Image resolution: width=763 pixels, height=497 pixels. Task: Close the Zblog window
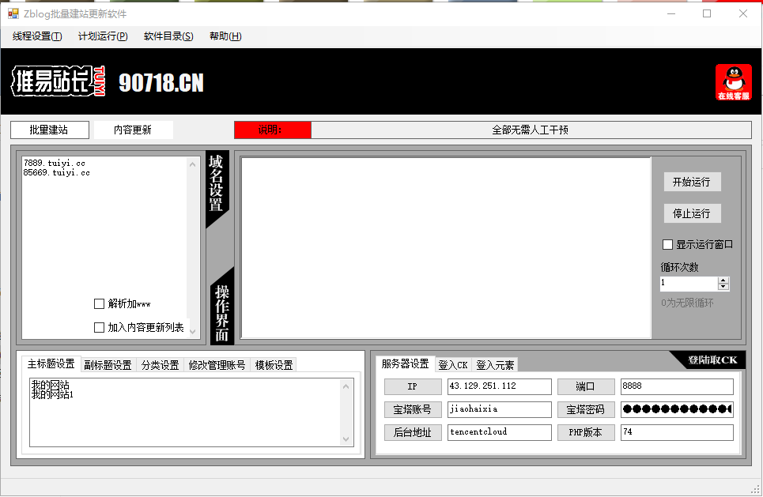tap(743, 13)
